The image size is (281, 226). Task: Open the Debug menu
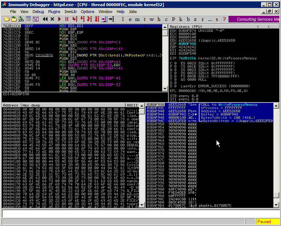pyautogui.click(x=38, y=12)
